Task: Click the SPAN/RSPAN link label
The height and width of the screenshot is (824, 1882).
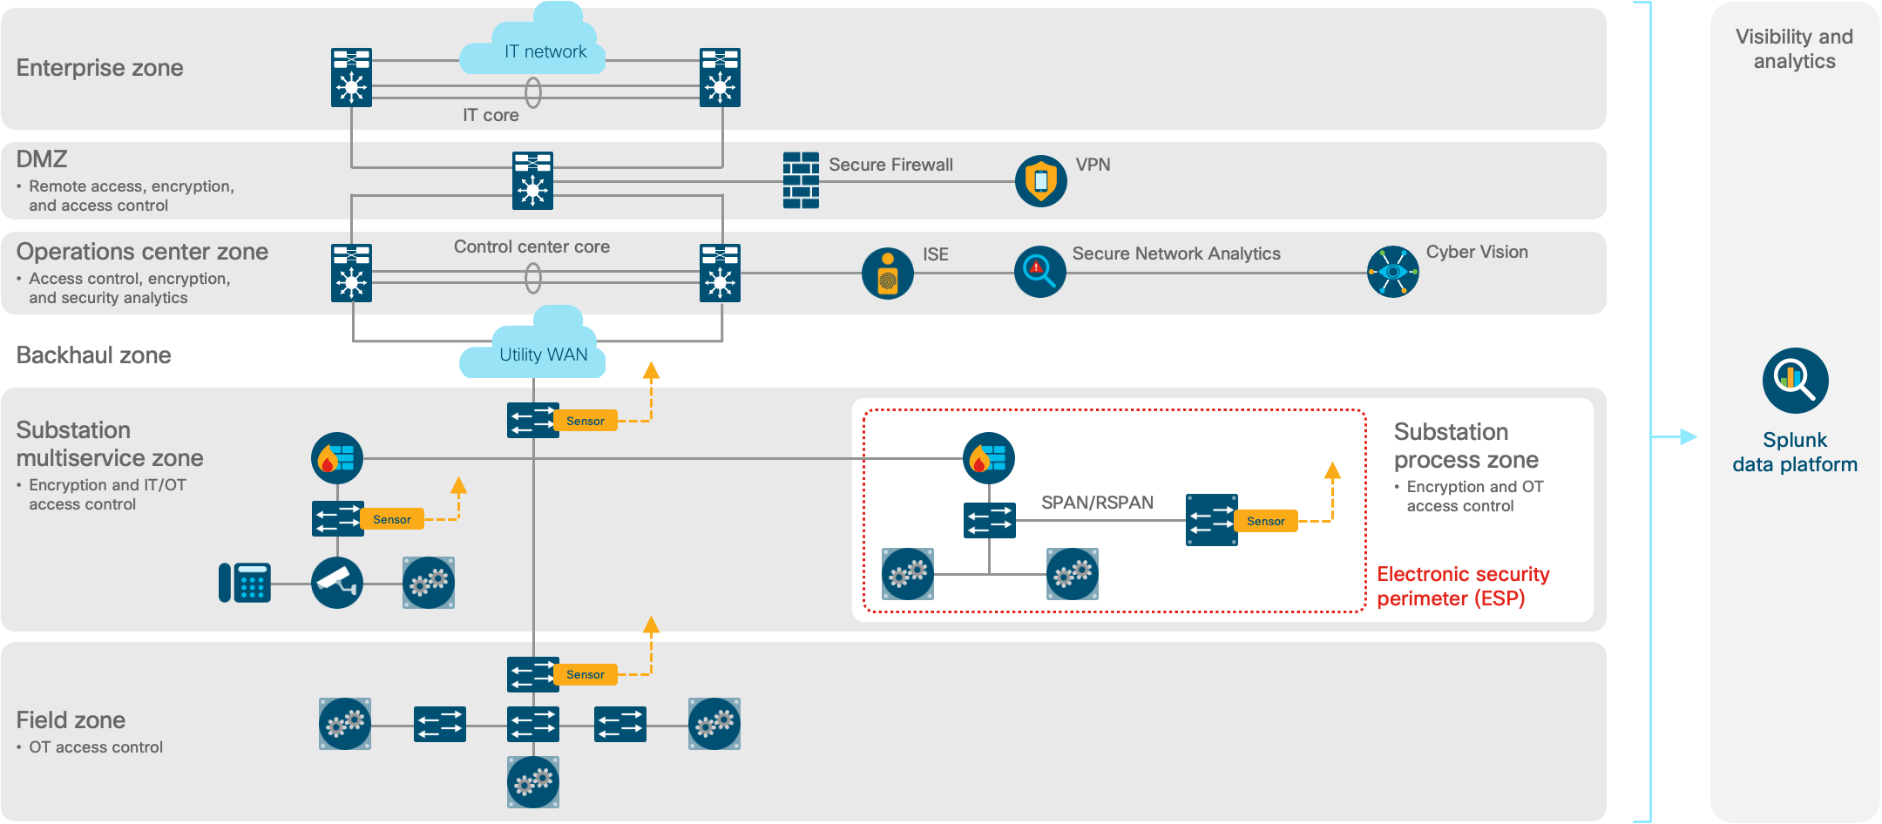Action: pos(1097,503)
